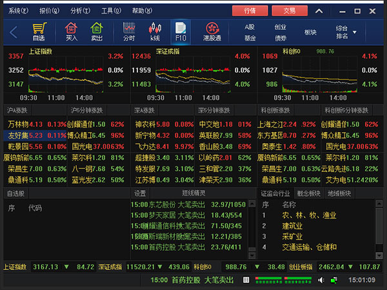Switch to the 地域板块 tab
This screenshot has width=387, height=290.
(x=339, y=193)
